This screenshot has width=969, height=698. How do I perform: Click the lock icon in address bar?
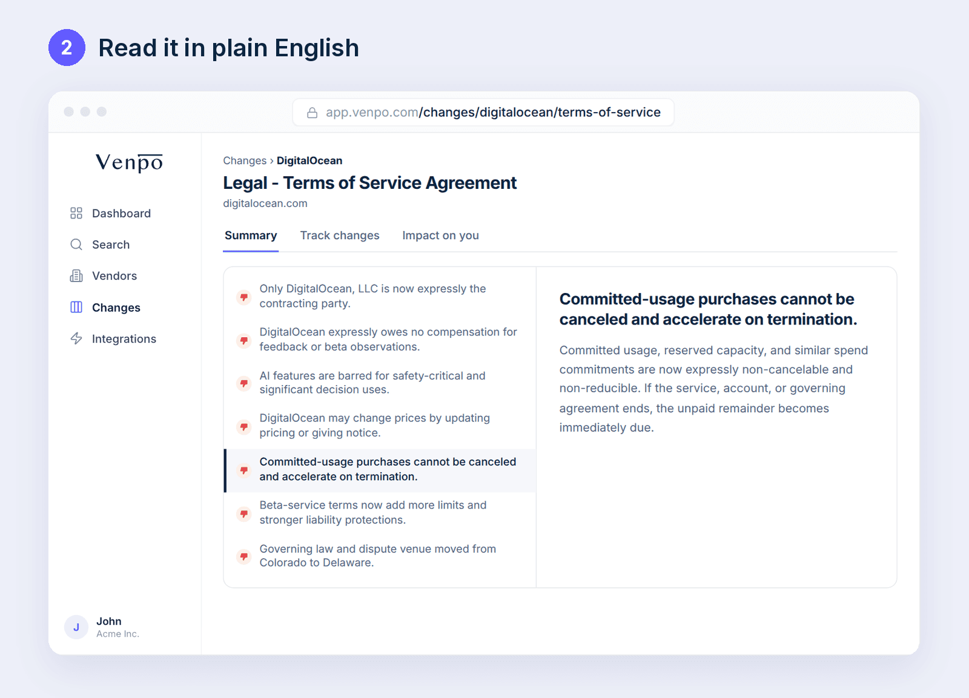tap(313, 113)
